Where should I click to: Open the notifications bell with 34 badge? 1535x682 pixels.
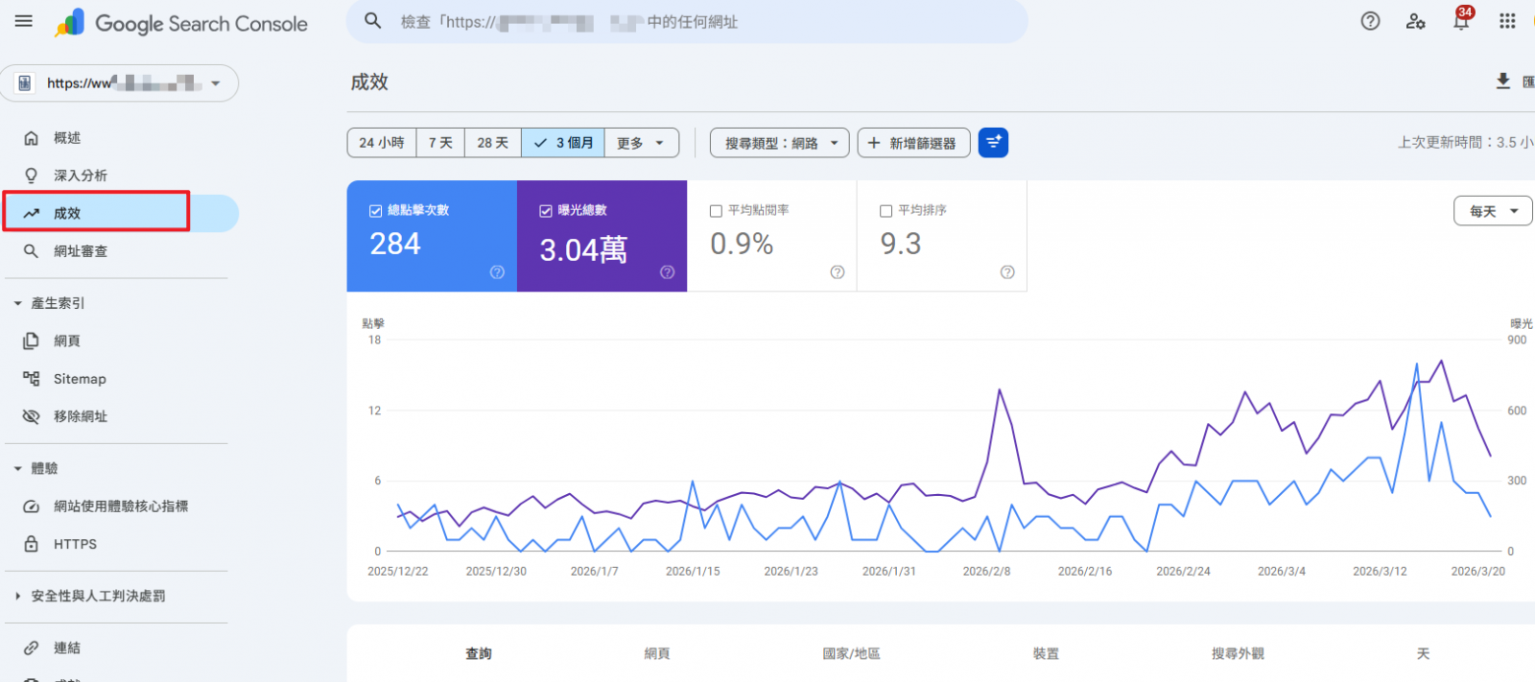pyautogui.click(x=1461, y=19)
